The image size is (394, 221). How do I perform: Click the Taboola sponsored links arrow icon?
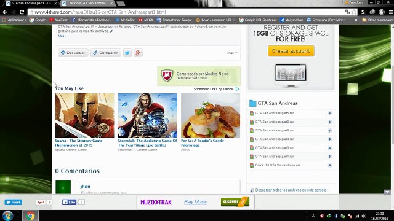click(238, 89)
